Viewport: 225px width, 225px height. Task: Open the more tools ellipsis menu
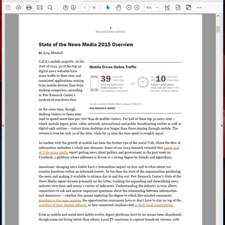tap(199, 8)
